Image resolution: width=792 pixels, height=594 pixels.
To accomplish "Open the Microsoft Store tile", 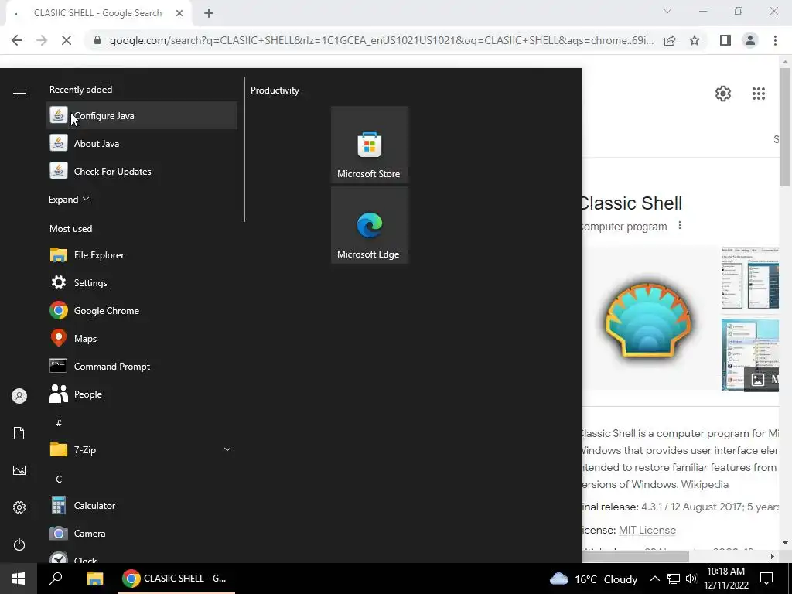I will [x=369, y=144].
